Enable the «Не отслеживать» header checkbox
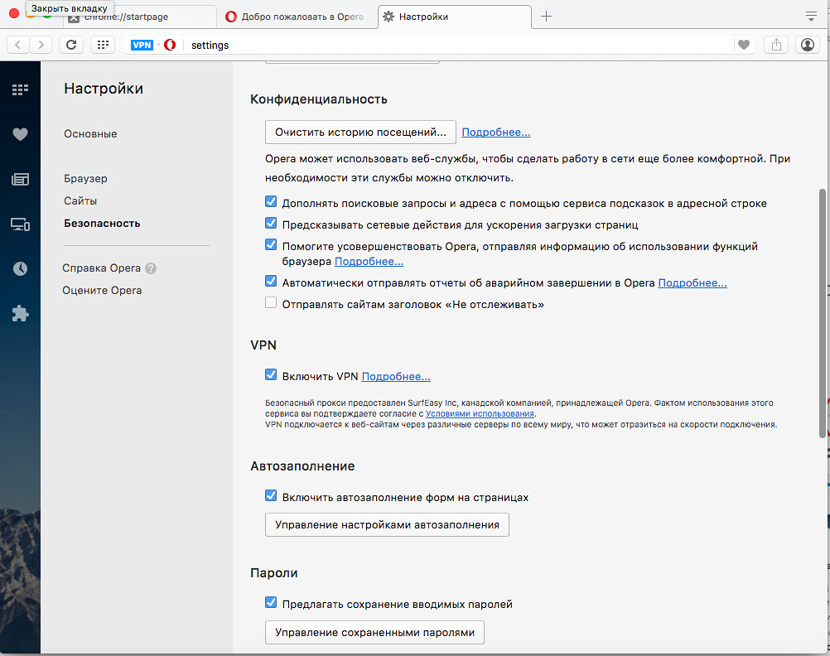This screenshot has height=656, width=830. click(271, 303)
